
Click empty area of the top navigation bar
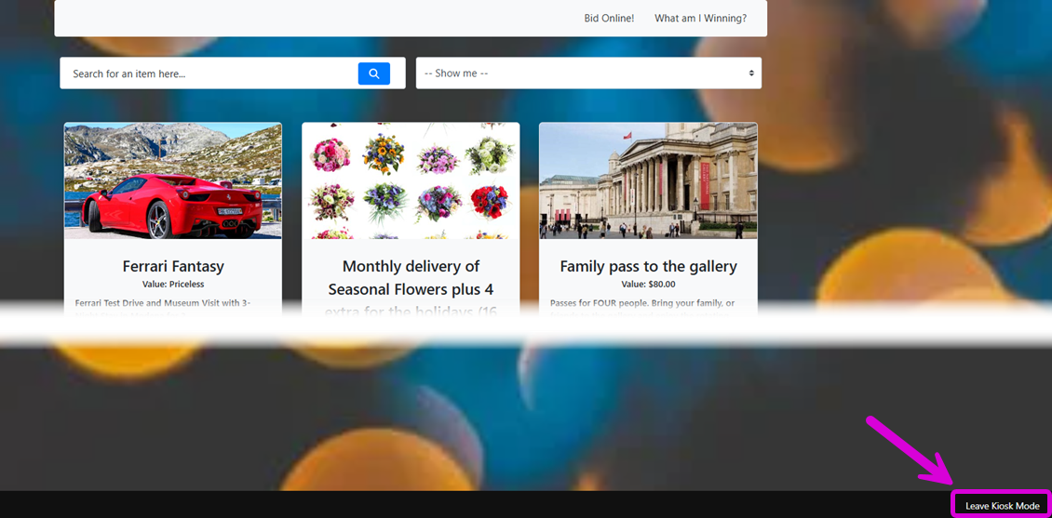tap(316, 18)
